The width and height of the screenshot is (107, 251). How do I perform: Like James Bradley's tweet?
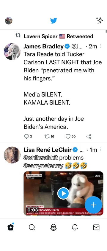71,136
